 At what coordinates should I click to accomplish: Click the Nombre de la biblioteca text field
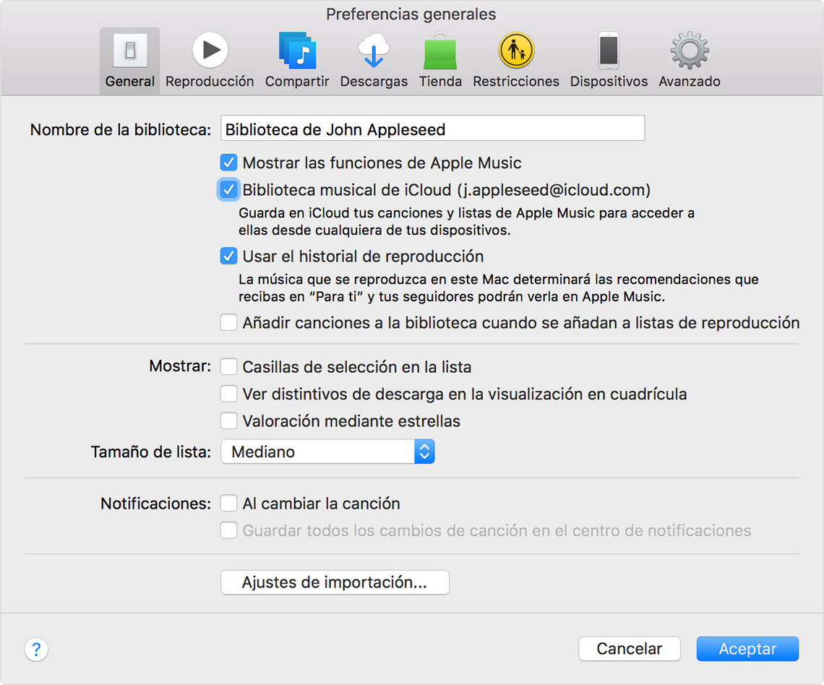(x=432, y=128)
